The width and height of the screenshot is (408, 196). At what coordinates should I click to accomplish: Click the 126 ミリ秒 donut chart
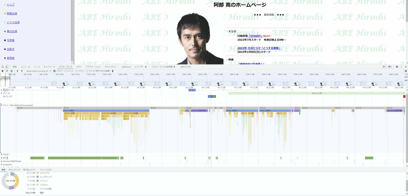(11, 181)
